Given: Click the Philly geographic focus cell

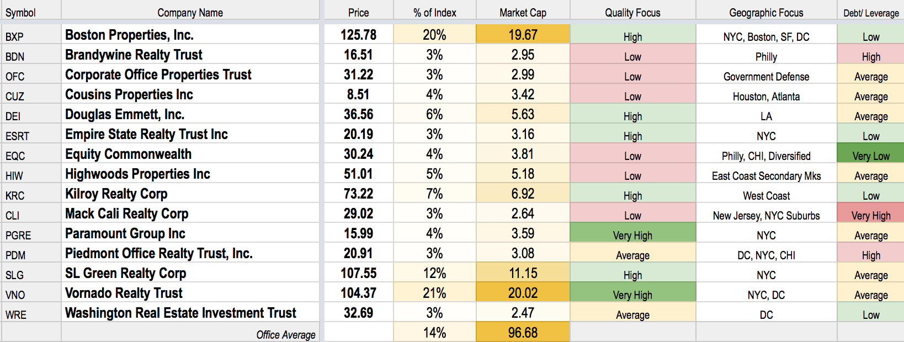Looking at the screenshot, I should [x=766, y=54].
